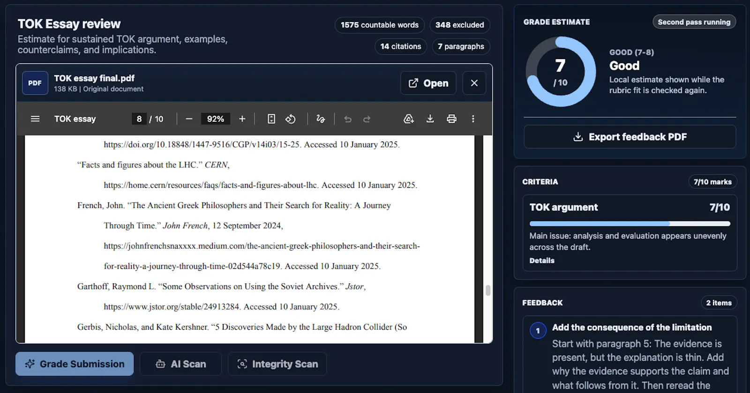
Task: Click the PDF vertical scrollbar thumb
Action: [x=488, y=290]
